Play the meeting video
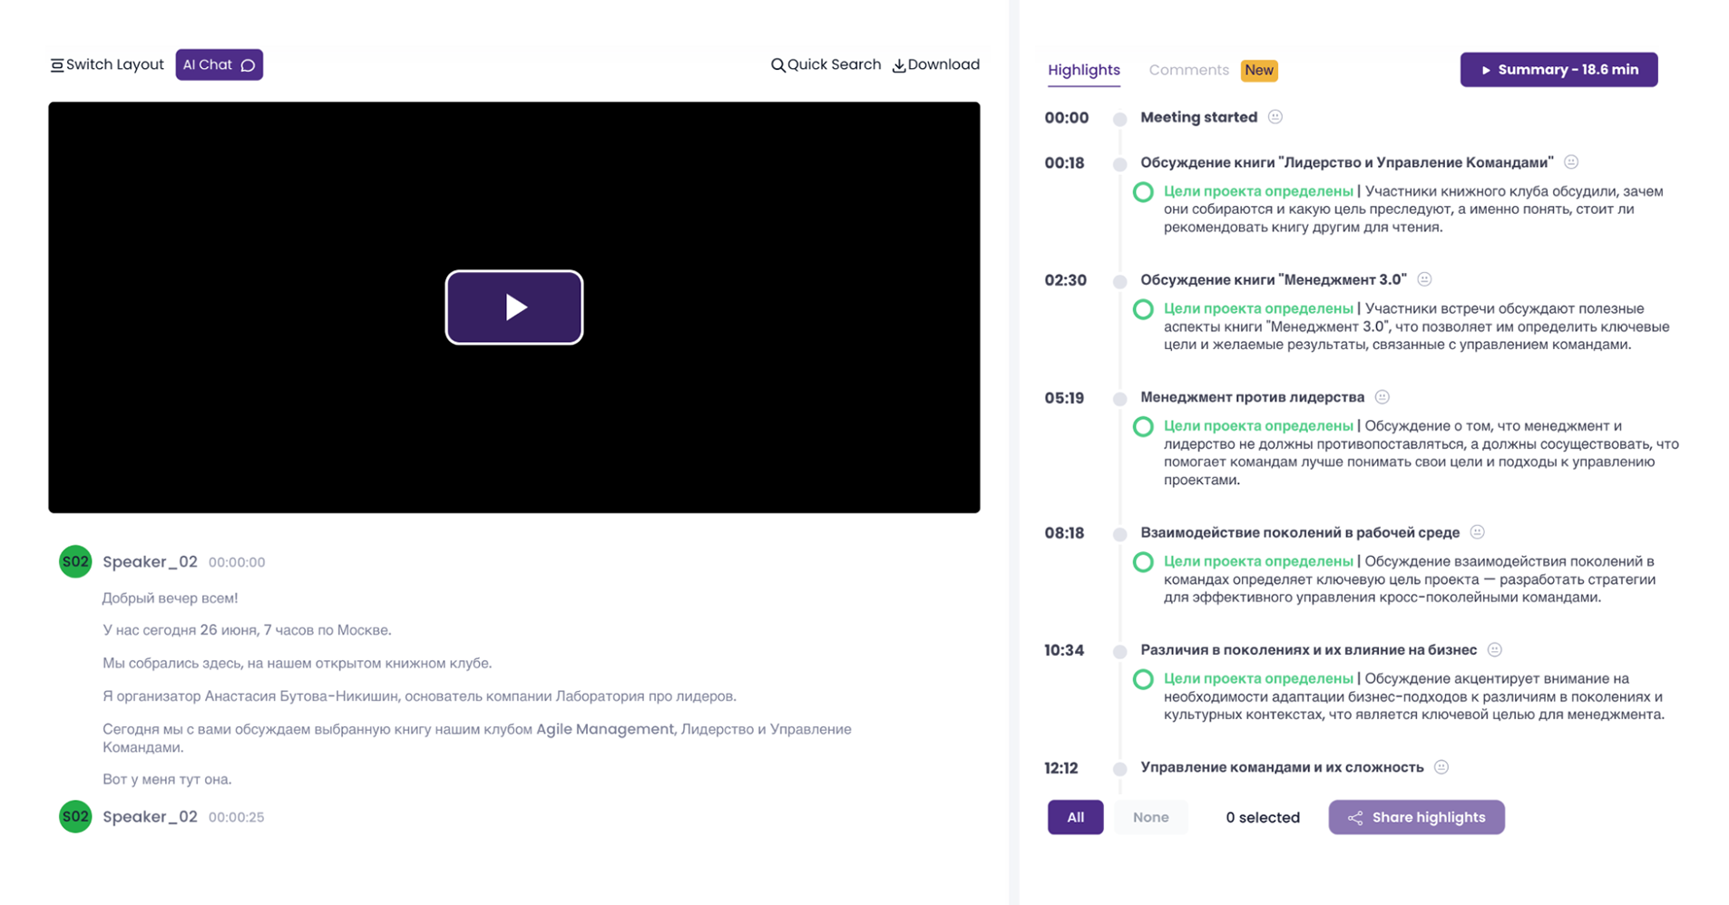The image size is (1729, 905). click(x=513, y=307)
